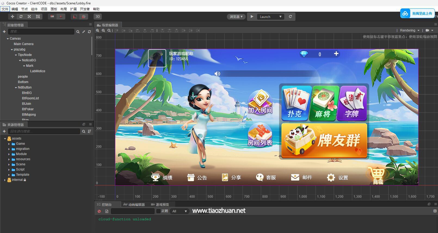Toggle the pivot/center gizmo position button
The height and width of the screenshot is (233, 438).
pos(52,17)
